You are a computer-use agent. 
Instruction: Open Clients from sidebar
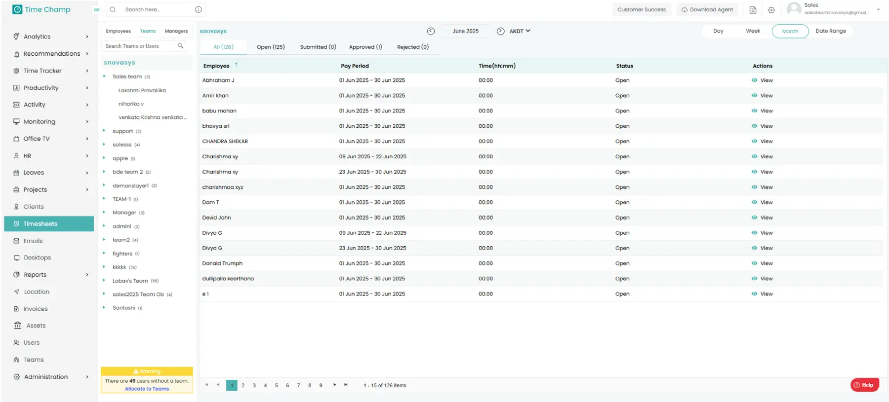click(33, 207)
